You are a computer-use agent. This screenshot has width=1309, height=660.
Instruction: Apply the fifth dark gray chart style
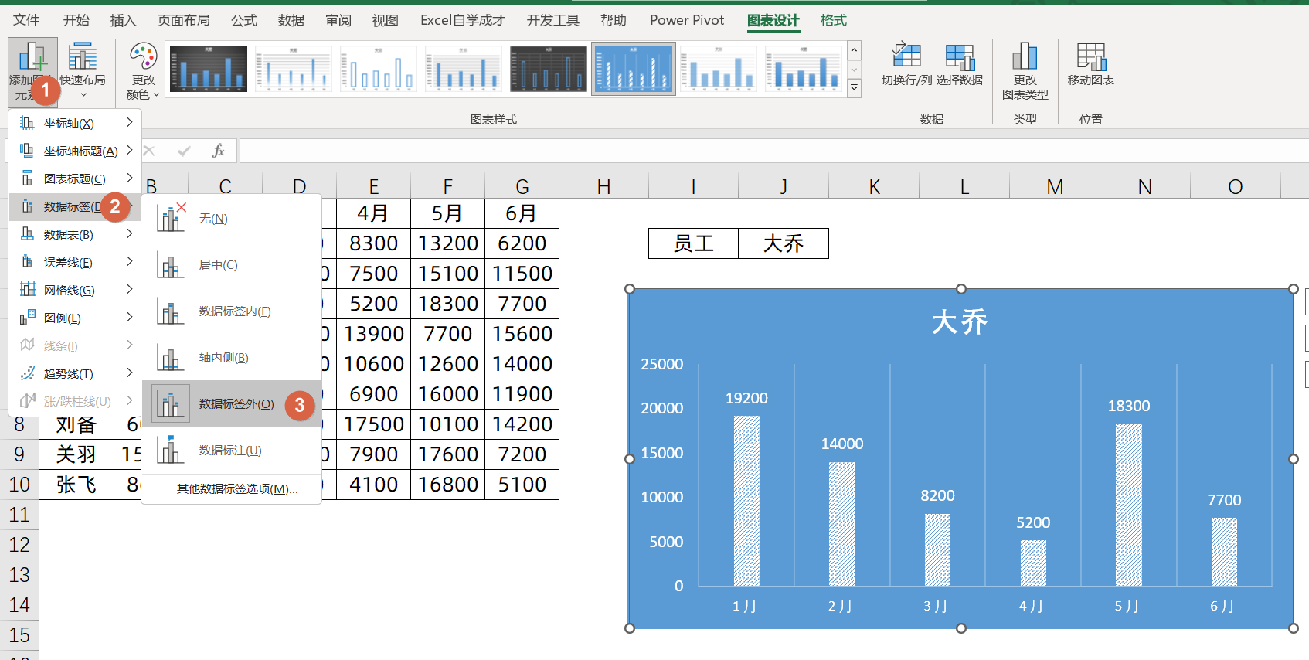coord(549,69)
